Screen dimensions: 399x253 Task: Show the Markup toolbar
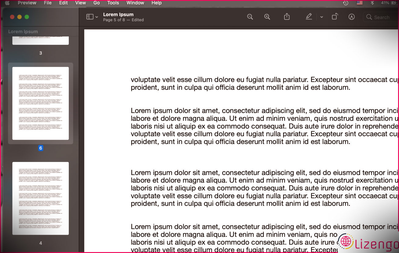[x=352, y=17]
